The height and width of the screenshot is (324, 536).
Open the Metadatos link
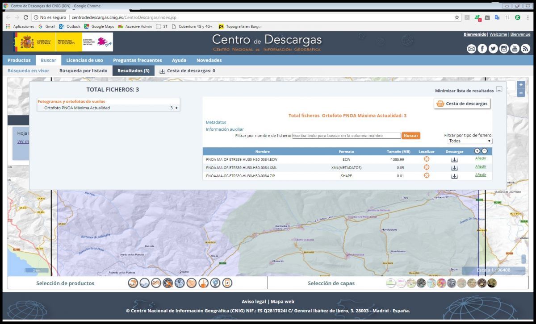pyautogui.click(x=216, y=122)
